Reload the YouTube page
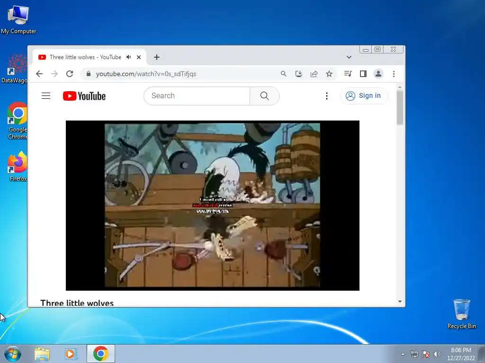This screenshot has height=363, width=485. click(70, 74)
